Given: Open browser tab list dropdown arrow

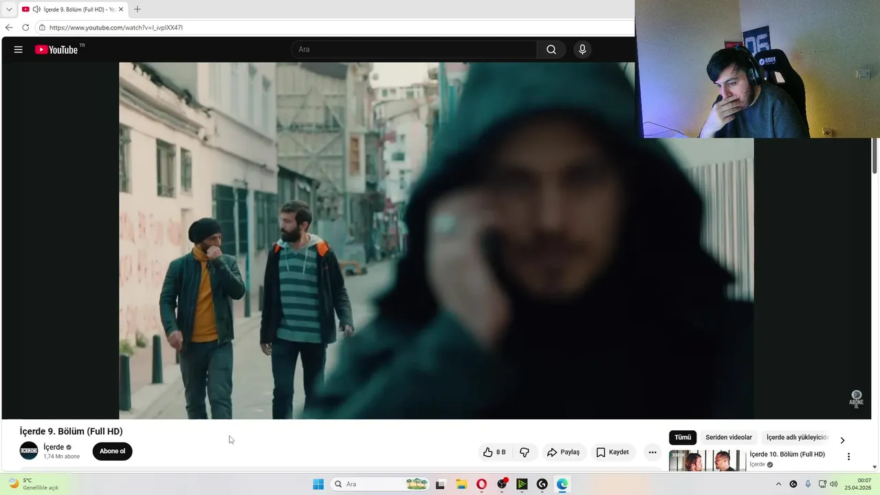Looking at the screenshot, I should coord(9,10).
